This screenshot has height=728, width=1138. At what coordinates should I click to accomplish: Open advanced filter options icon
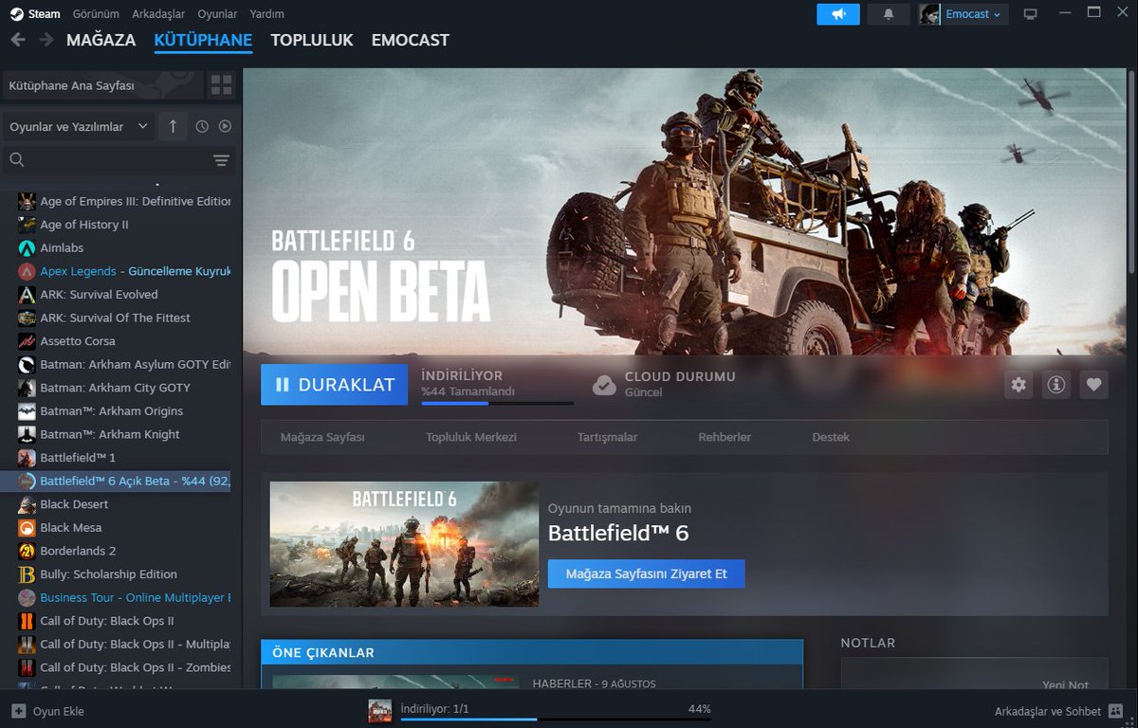tap(222, 160)
